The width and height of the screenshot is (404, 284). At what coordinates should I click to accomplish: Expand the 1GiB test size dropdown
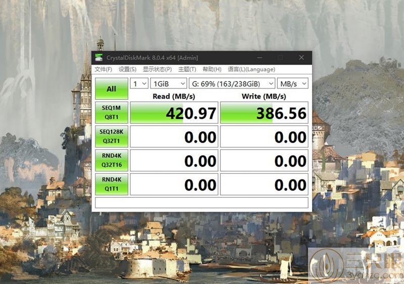[169, 83]
